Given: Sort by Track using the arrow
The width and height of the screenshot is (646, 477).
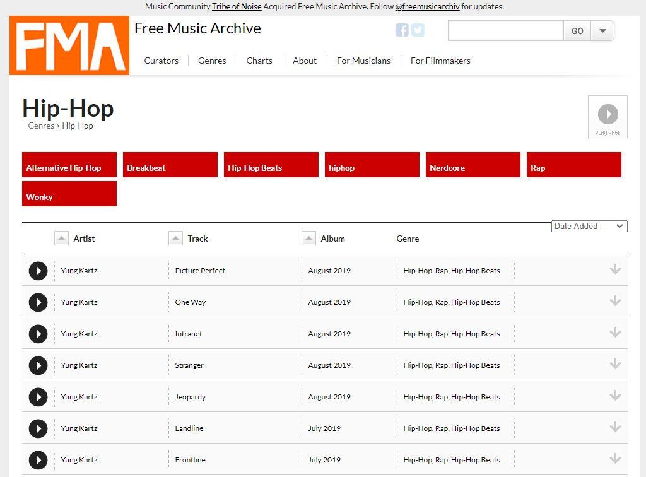Looking at the screenshot, I should click(x=175, y=238).
